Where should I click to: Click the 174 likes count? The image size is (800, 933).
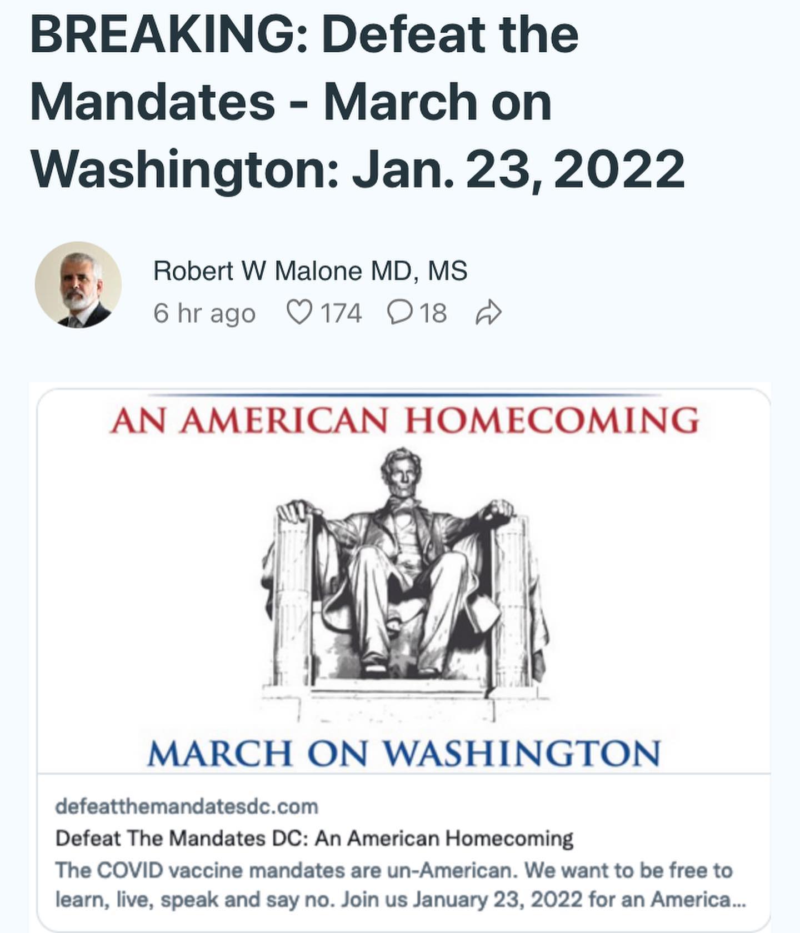341,313
